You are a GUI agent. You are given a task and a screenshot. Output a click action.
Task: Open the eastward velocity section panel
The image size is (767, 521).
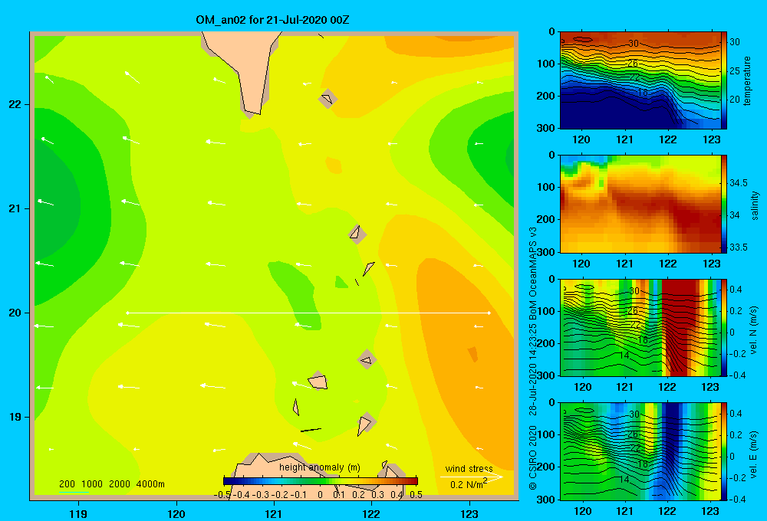pos(640,451)
